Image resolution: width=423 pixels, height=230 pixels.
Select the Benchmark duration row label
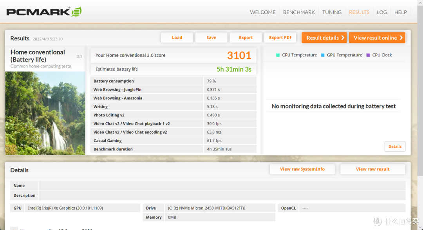tap(113, 149)
